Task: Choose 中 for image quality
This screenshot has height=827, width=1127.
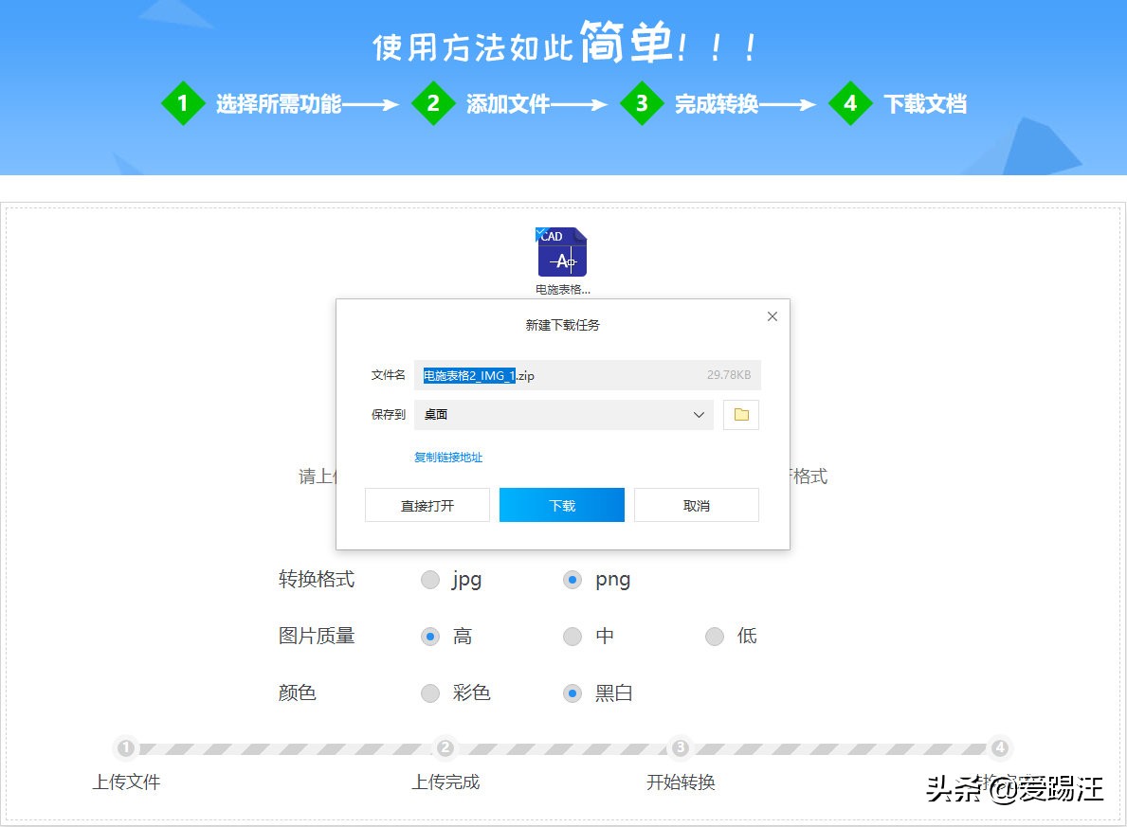Action: click(573, 636)
